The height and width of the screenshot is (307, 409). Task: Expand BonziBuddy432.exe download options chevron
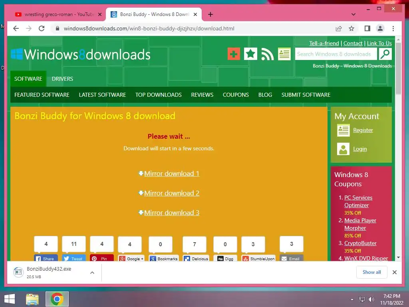pyautogui.click(x=92, y=273)
